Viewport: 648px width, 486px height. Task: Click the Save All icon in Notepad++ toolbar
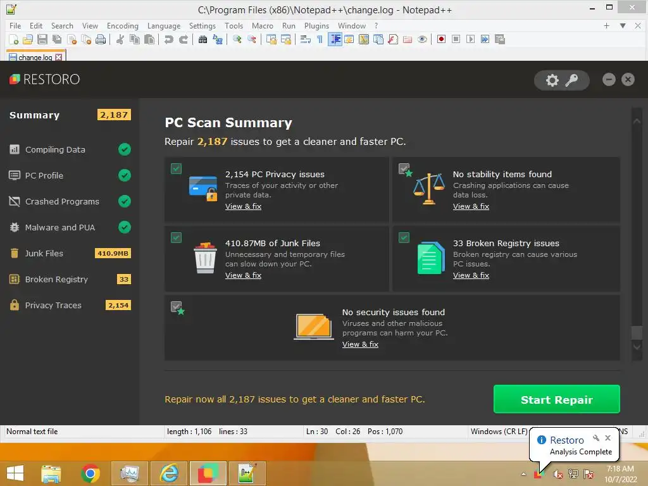(56, 39)
